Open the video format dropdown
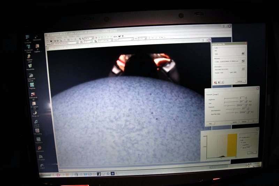 pyautogui.click(x=112, y=40)
